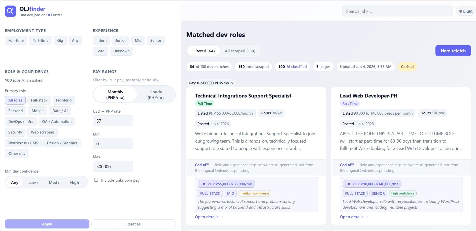Click the Est. PHP ₱90,000–₱140,000/mo badge
The width and height of the screenshot is (476, 231).
click(372, 184)
